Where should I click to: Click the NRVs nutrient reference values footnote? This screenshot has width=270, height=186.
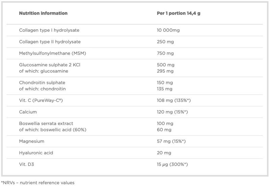38,183
